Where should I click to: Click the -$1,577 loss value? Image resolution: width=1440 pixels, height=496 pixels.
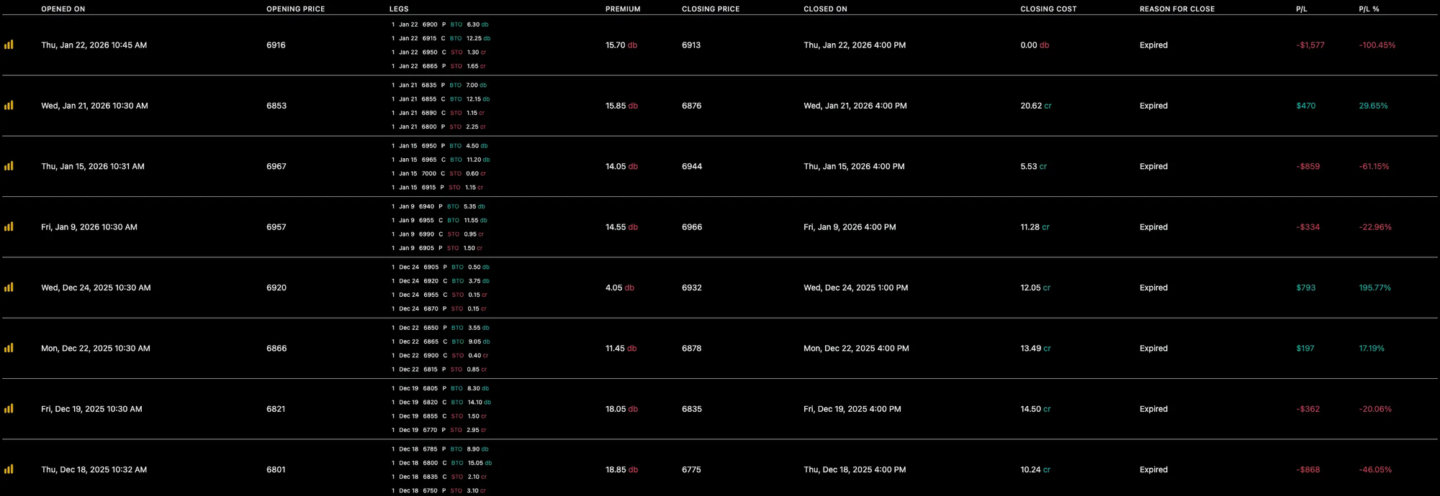[x=1310, y=45]
